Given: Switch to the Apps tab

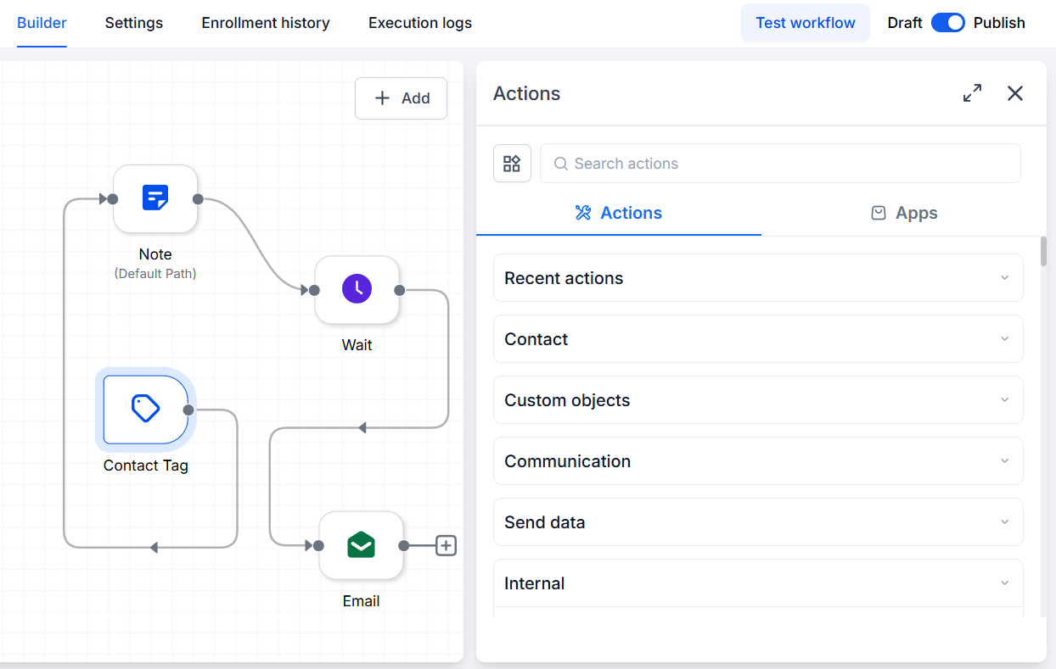Looking at the screenshot, I should point(904,213).
